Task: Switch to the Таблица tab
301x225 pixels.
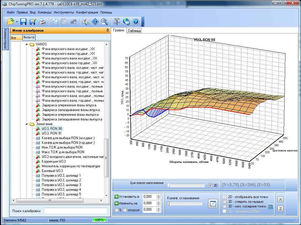Action: point(134,30)
